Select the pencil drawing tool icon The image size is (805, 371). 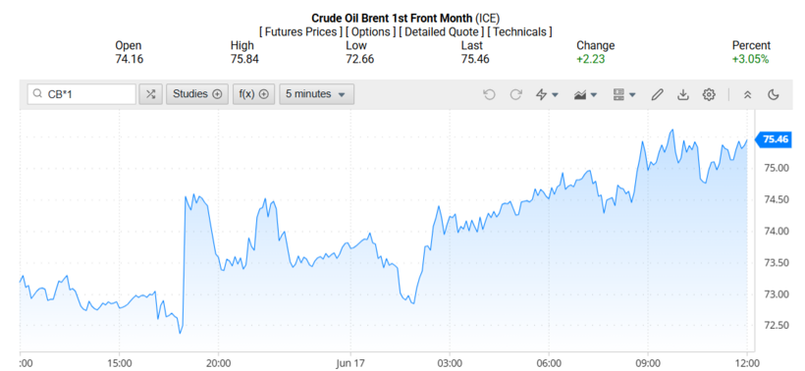pyautogui.click(x=657, y=94)
